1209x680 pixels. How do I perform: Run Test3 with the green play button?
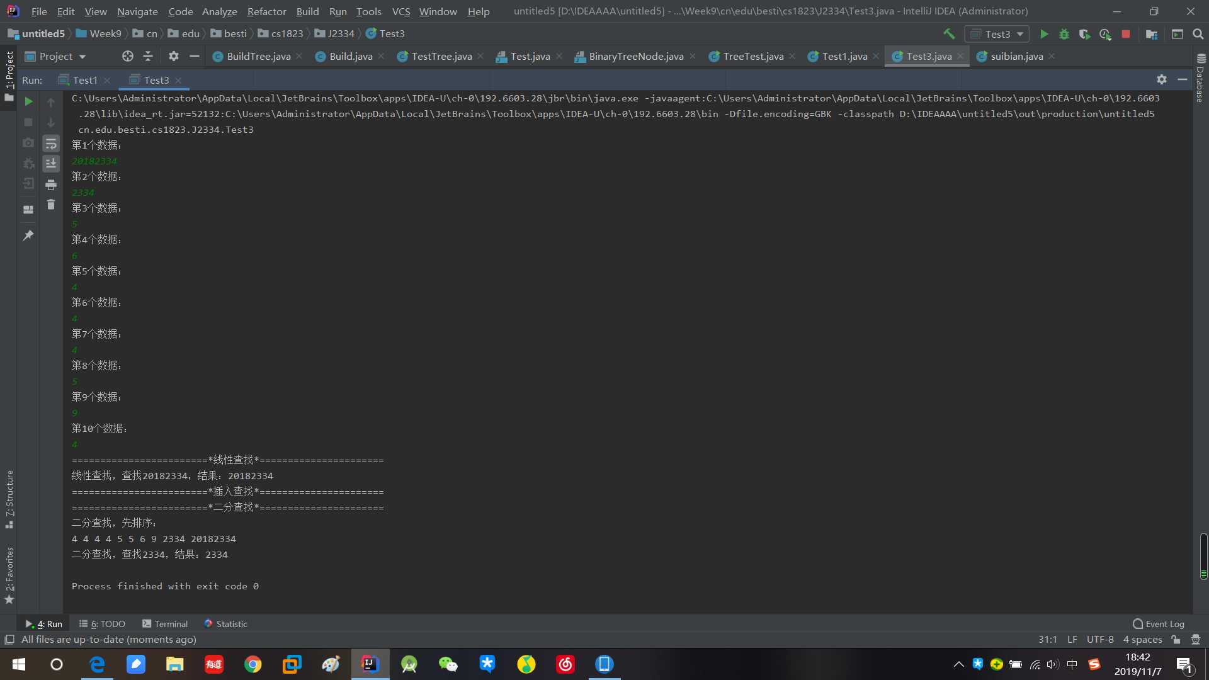[x=1044, y=34]
